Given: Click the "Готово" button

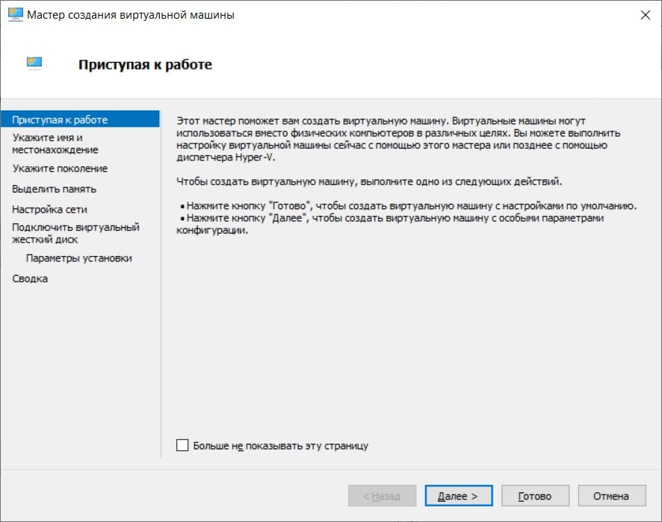Looking at the screenshot, I should (x=535, y=495).
